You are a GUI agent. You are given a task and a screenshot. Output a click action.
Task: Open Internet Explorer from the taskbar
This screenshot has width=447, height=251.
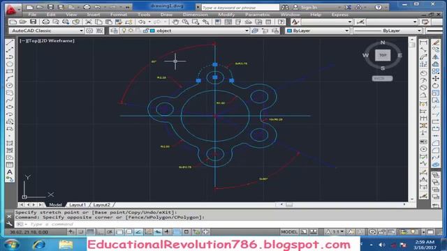click(39, 245)
